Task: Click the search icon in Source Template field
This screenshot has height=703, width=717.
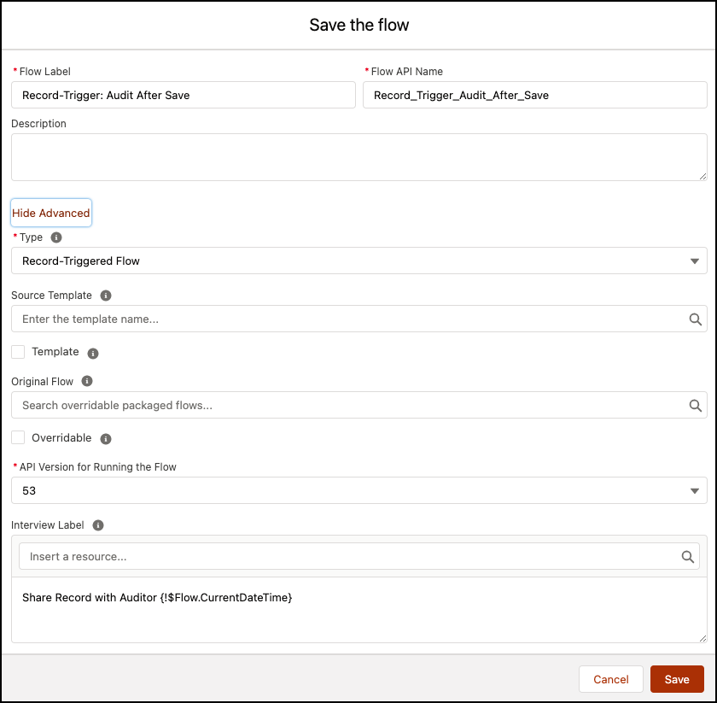Action: (695, 319)
